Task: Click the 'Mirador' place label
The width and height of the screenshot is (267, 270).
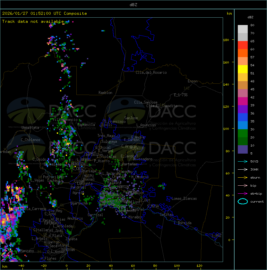Action: coord(135,217)
